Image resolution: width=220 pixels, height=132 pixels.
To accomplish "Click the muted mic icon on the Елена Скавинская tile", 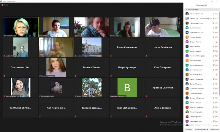I will [x=111, y=56].
